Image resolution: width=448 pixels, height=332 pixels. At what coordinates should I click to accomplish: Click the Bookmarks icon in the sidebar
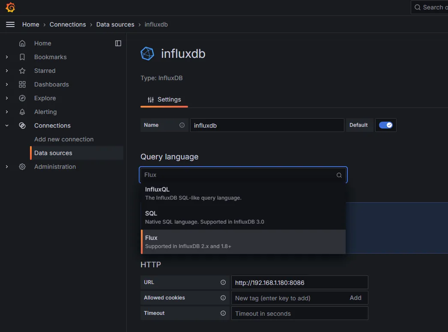[22, 57]
